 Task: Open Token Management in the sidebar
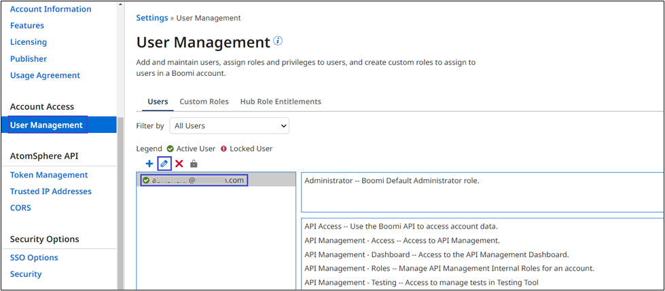point(49,175)
